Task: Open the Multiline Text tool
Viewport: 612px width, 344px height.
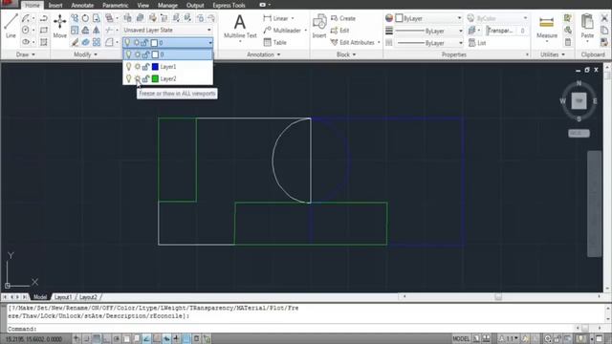Action: pos(240,26)
